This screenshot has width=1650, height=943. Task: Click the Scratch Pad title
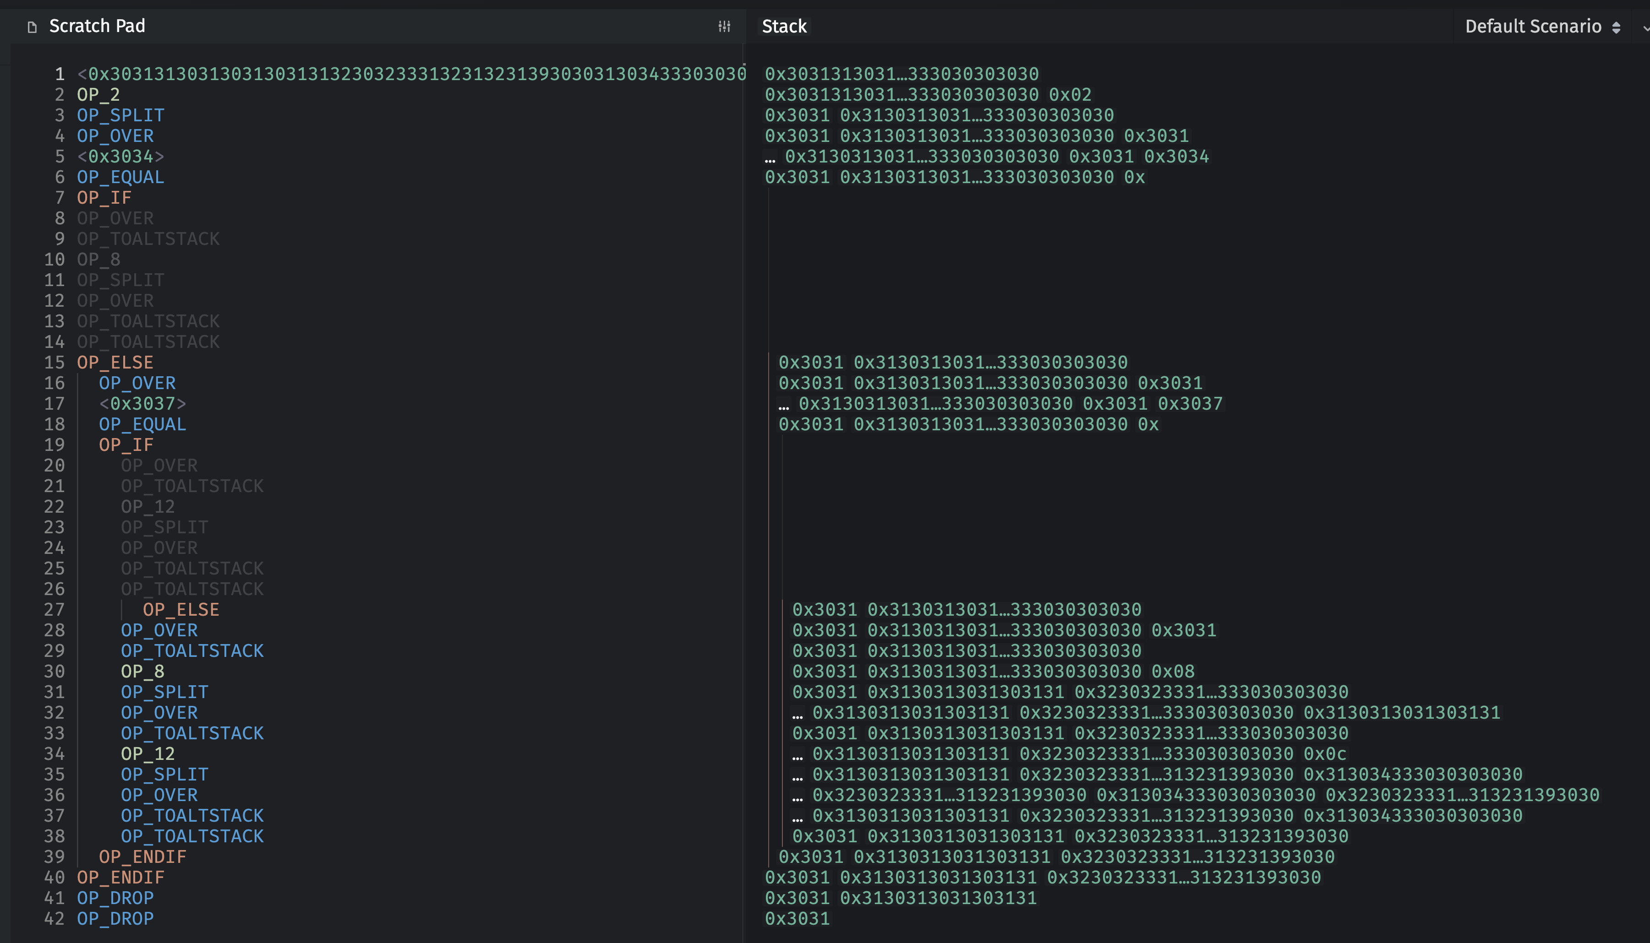pos(97,26)
